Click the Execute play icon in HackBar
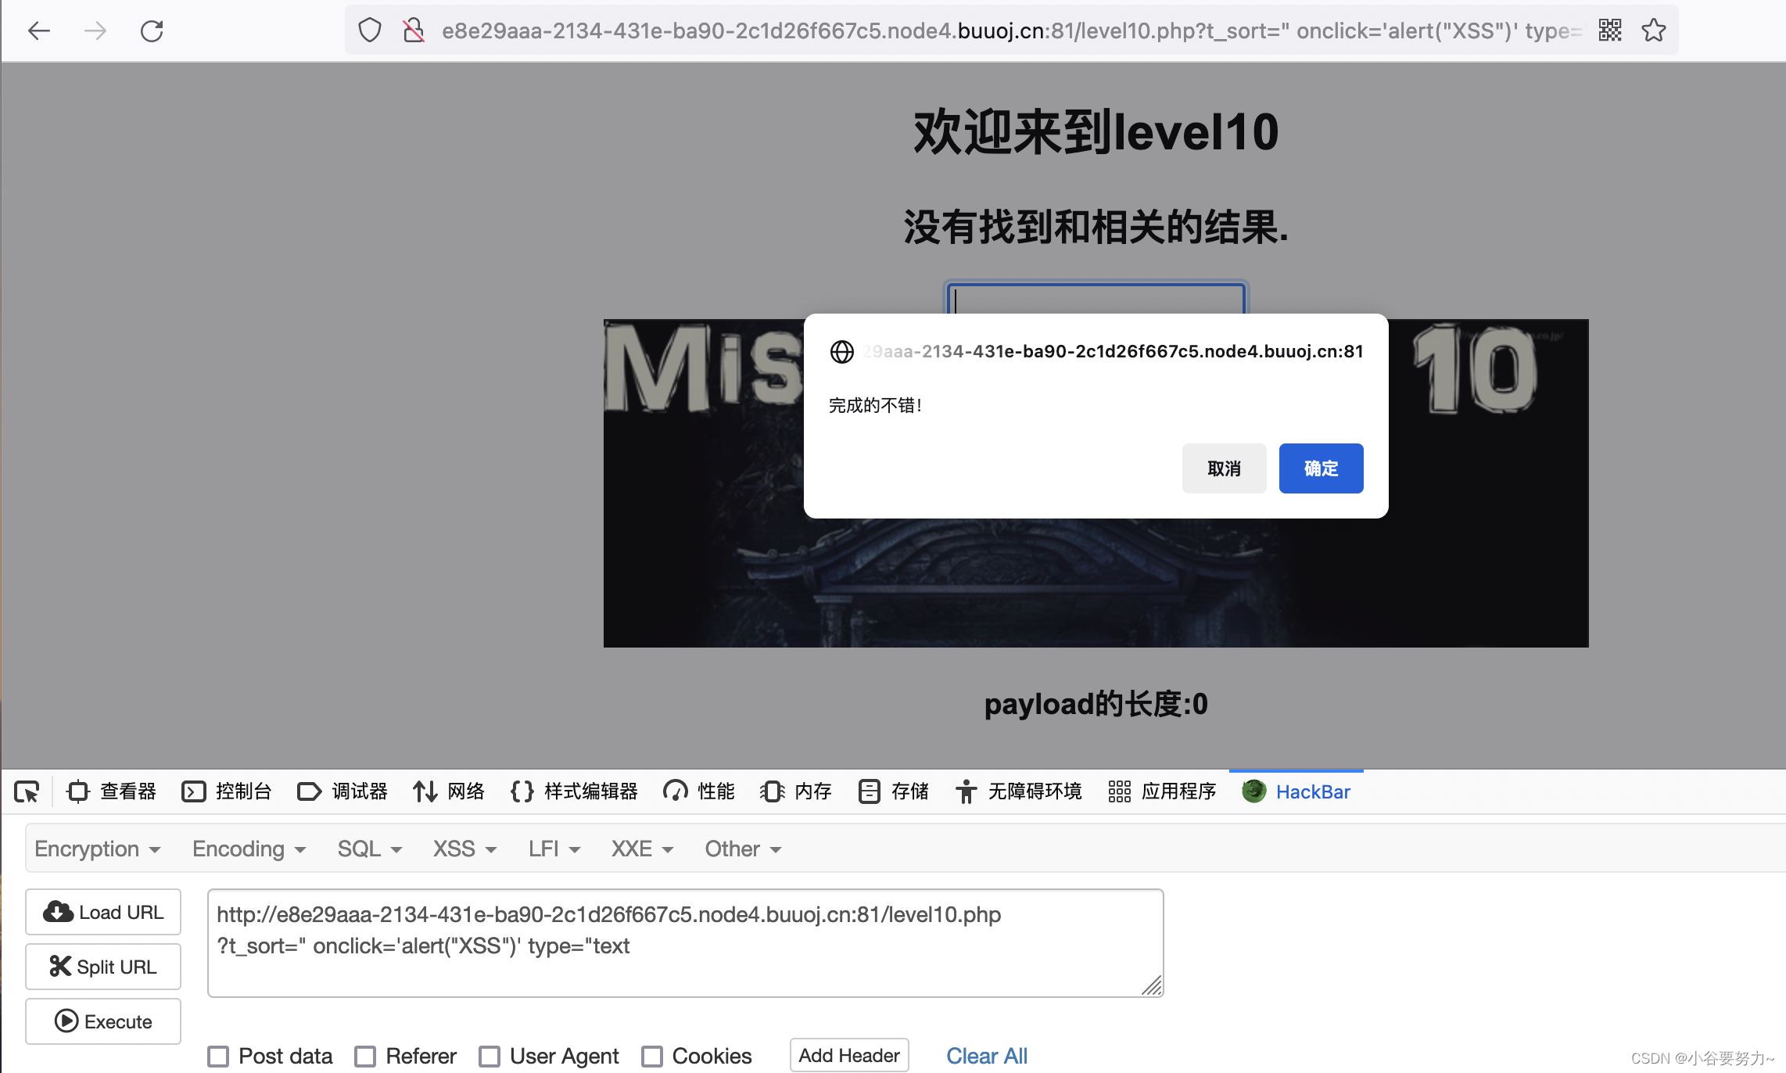The height and width of the screenshot is (1073, 1786). [67, 1021]
